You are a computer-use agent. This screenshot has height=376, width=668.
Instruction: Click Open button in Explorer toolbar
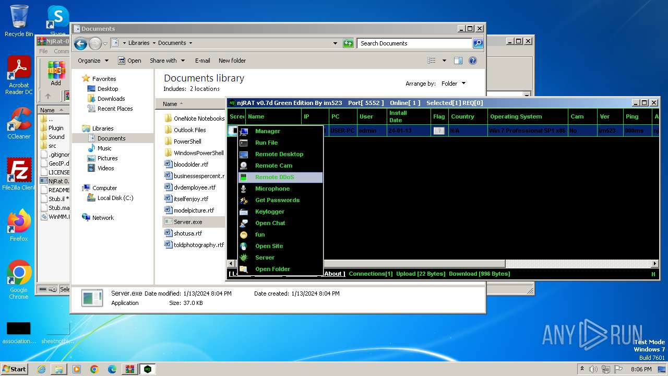point(129,61)
